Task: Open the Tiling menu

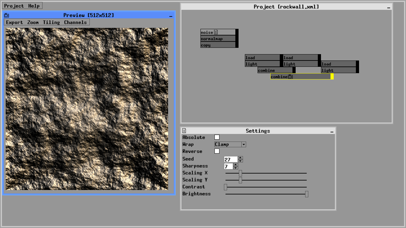Action: pyautogui.click(x=52, y=22)
